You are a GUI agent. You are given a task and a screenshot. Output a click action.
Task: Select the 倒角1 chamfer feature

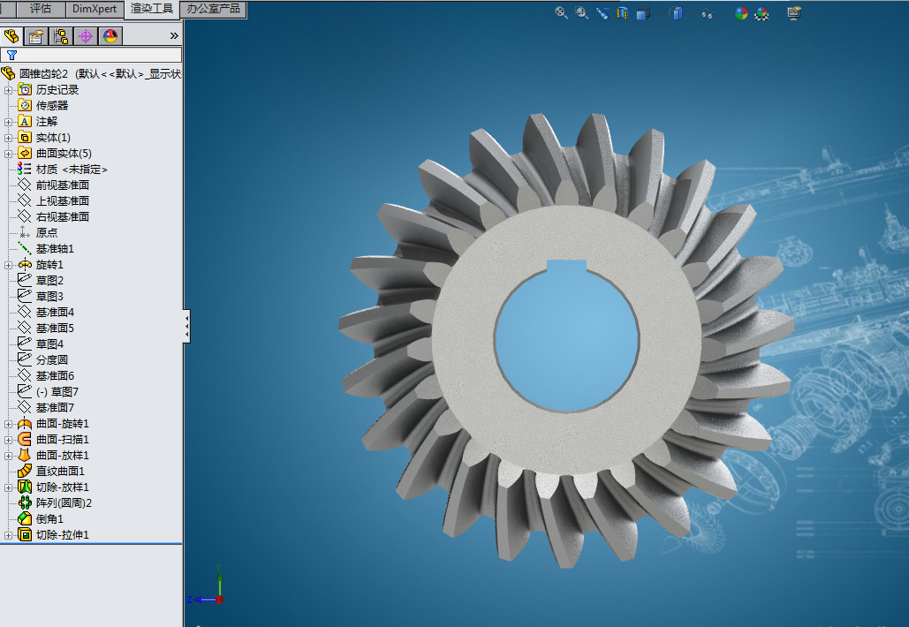coord(42,519)
